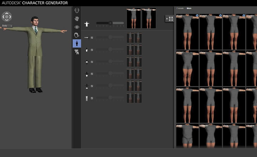Click the full body blend slider handle
The image size is (257, 157).
[x=111, y=23]
